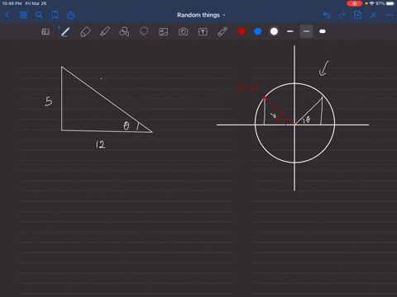Tap the status bar clock
This screenshot has width=397, height=297.
(x=12, y=3)
